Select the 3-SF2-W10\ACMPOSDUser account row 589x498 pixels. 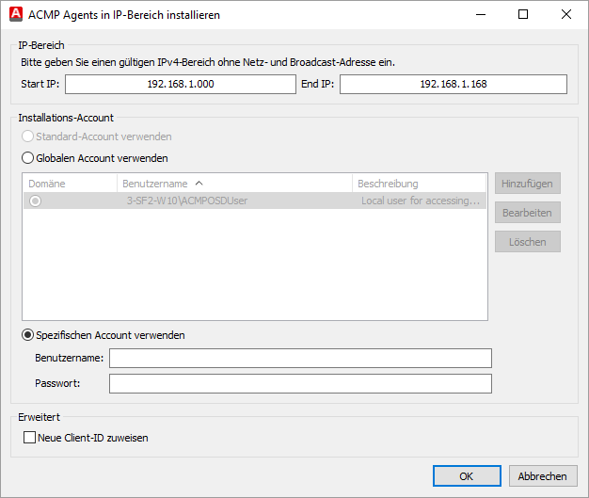tap(235, 201)
